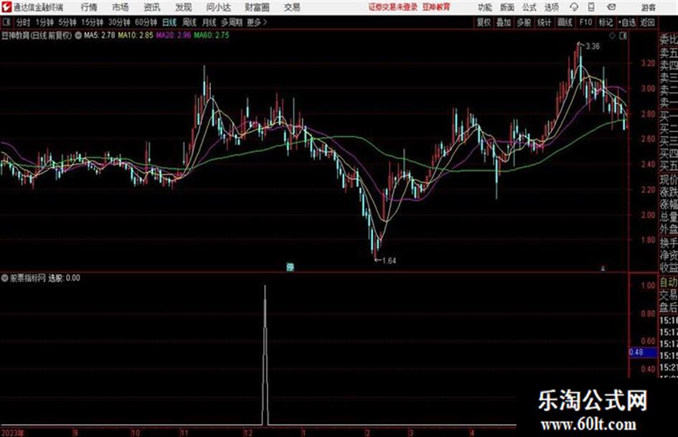Toggle the side panel icon left of 分时
This screenshot has width=678, height=437.
(x=6, y=22)
